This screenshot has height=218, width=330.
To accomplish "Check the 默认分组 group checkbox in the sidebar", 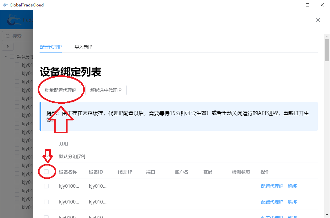I will point(12,56).
